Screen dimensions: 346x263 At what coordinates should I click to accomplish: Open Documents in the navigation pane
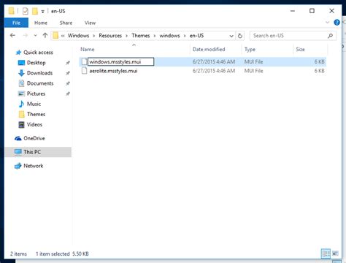point(40,83)
